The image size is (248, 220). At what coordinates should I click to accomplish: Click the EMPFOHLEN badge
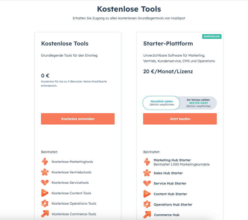pyautogui.click(x=212, y=36)
